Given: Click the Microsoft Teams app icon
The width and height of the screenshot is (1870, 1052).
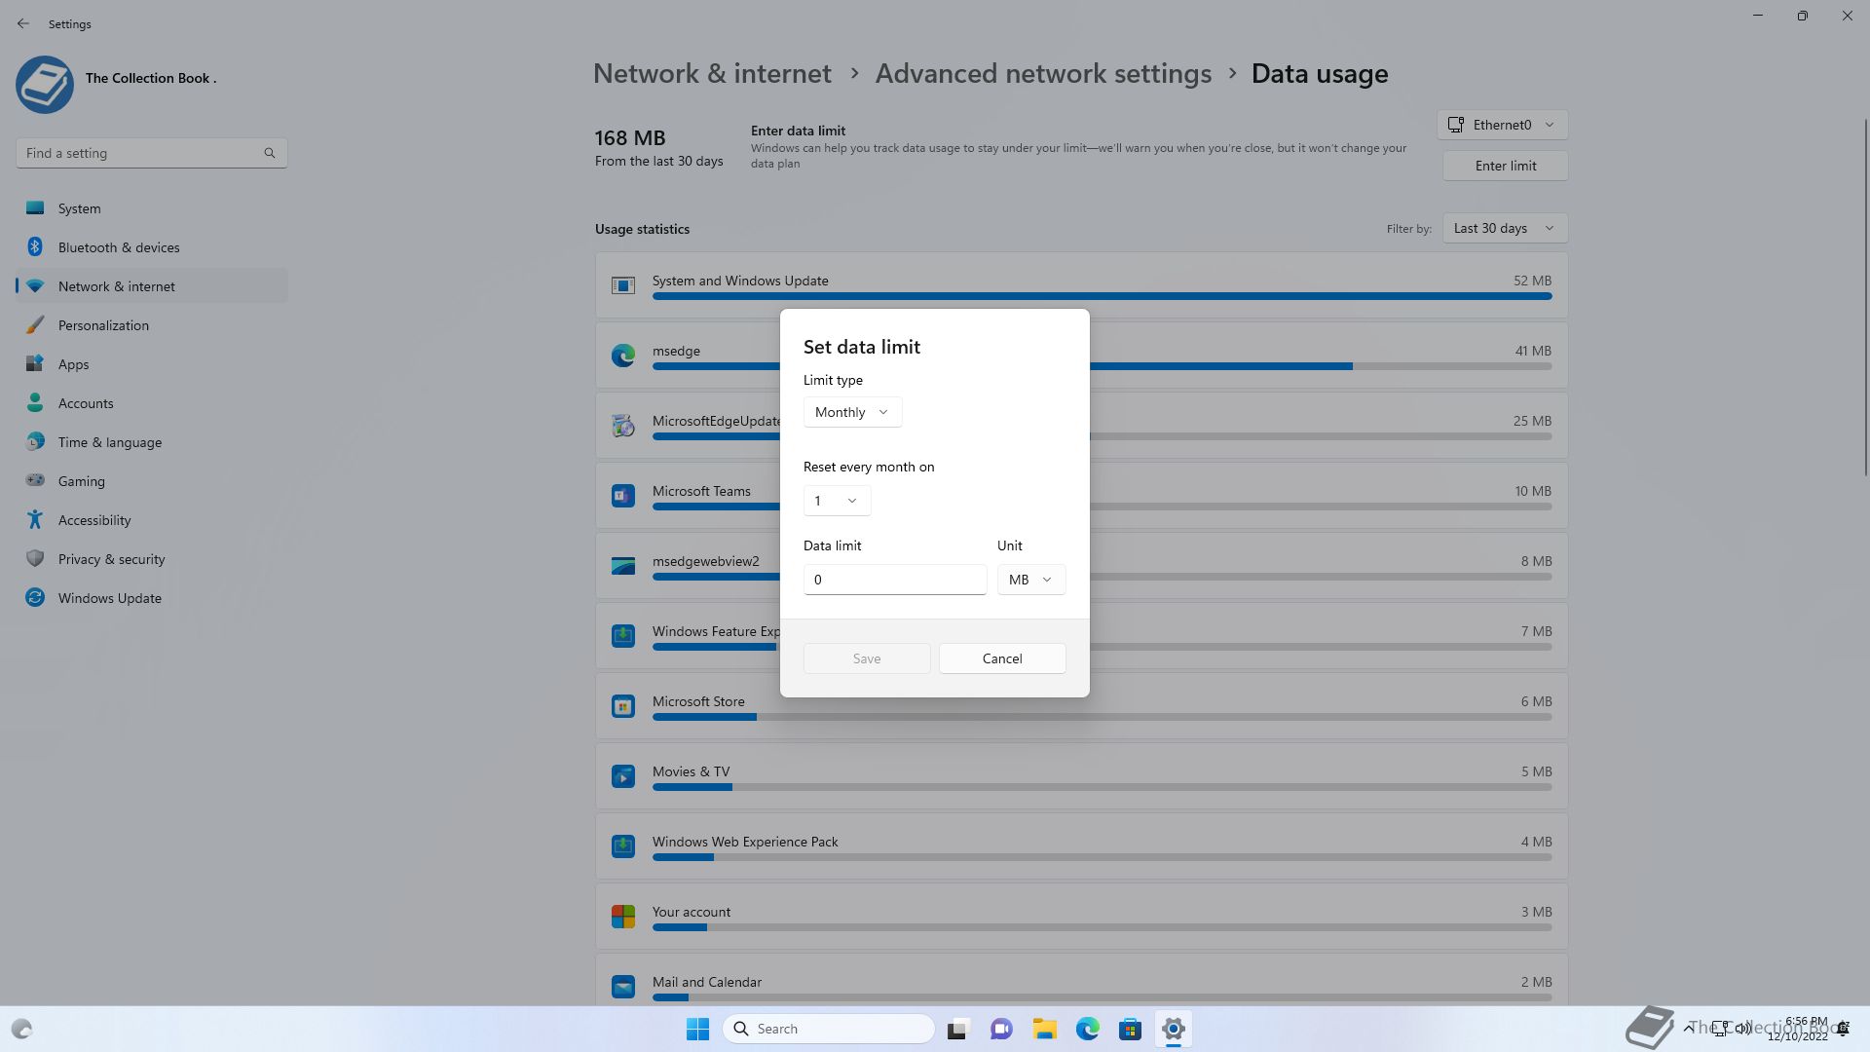Looking at the screenshot, I should (623, 496).
